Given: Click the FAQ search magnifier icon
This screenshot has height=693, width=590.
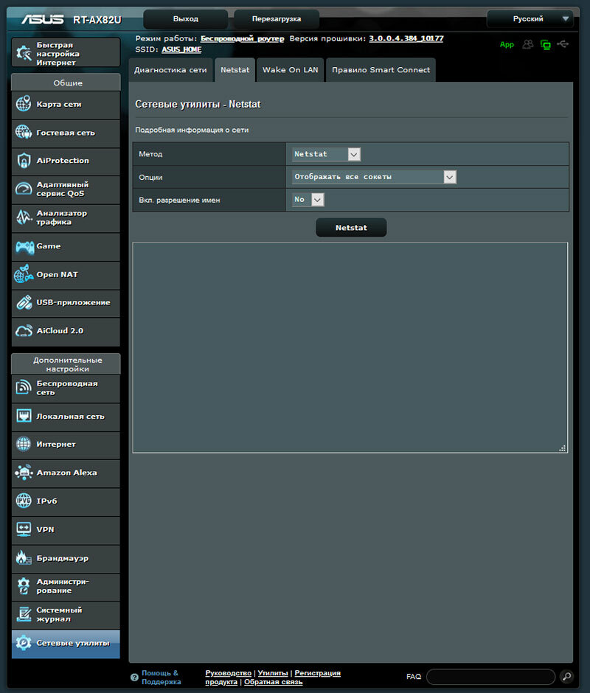Looking at the screenshot, I should [566, 676].
